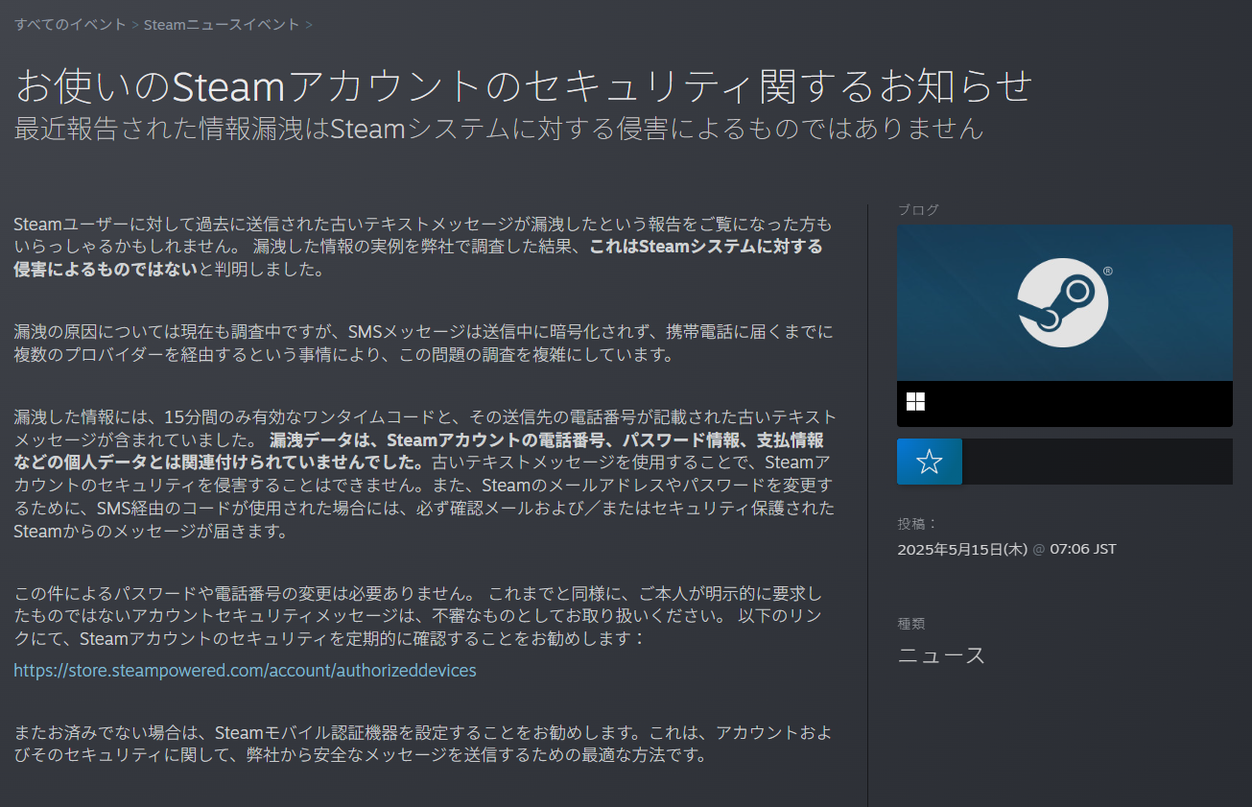
Task: Click the 投稿： label
Action: coord(918,524)
